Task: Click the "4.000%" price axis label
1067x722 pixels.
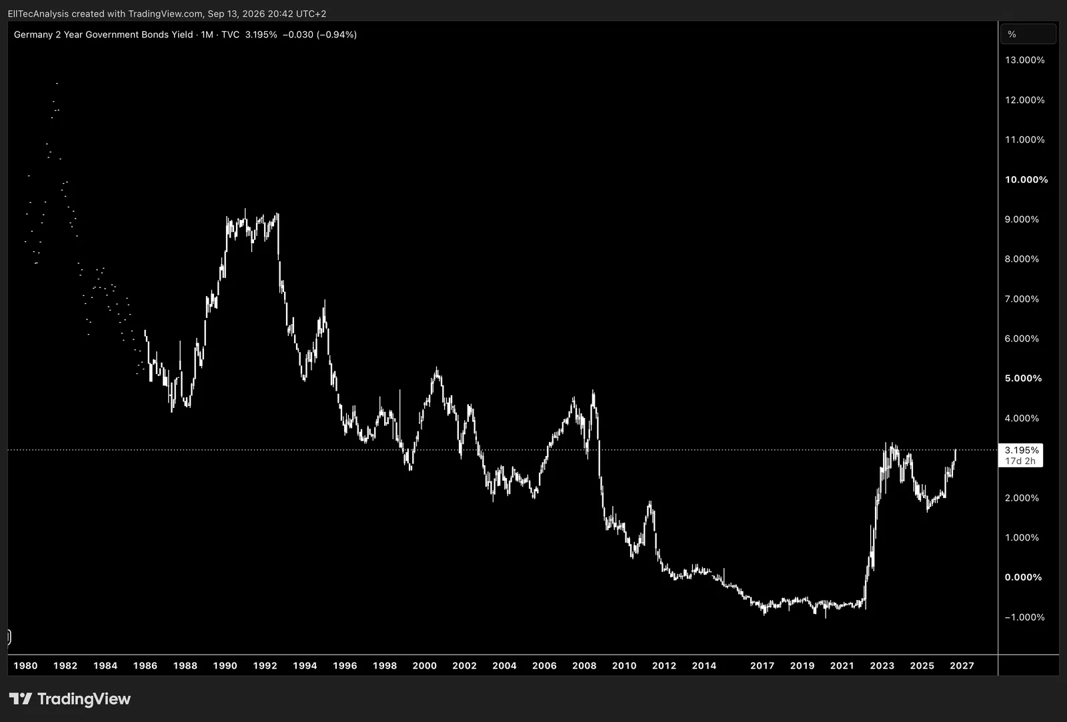Action: point(1022,419)
